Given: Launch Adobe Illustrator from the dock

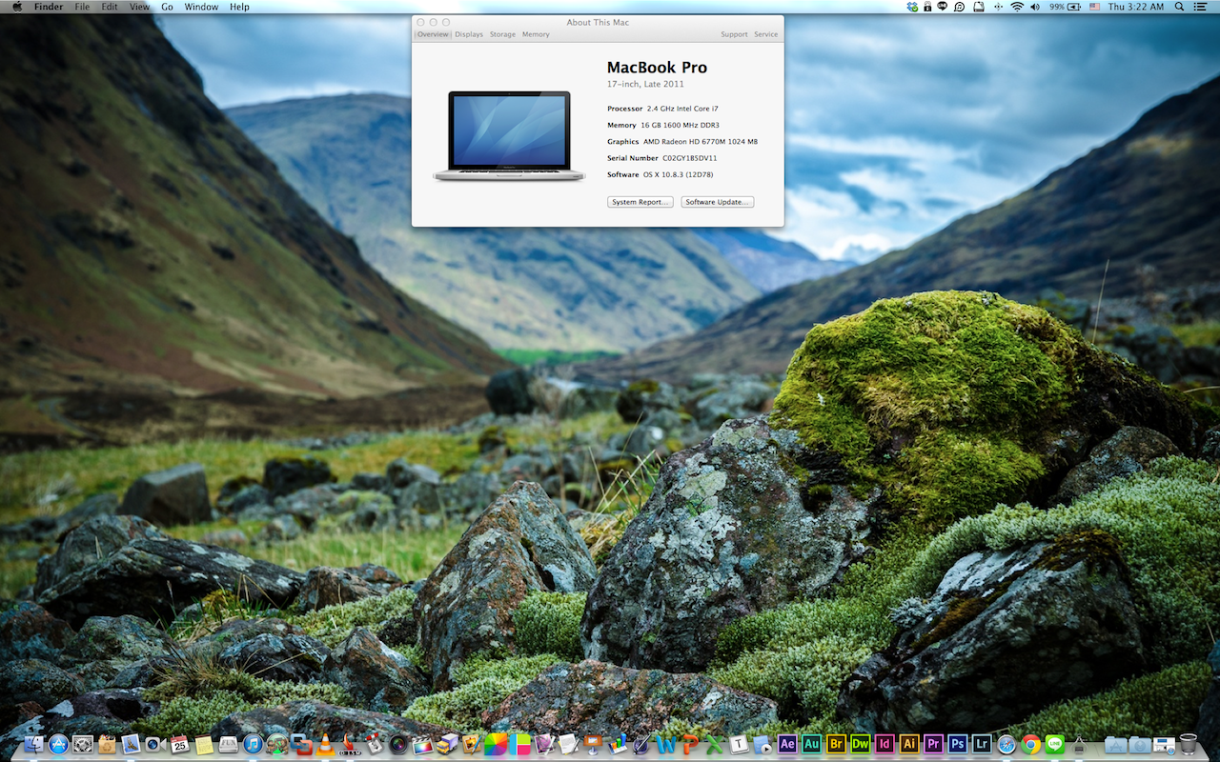Looking at the screenshot, I should [909, 744].
